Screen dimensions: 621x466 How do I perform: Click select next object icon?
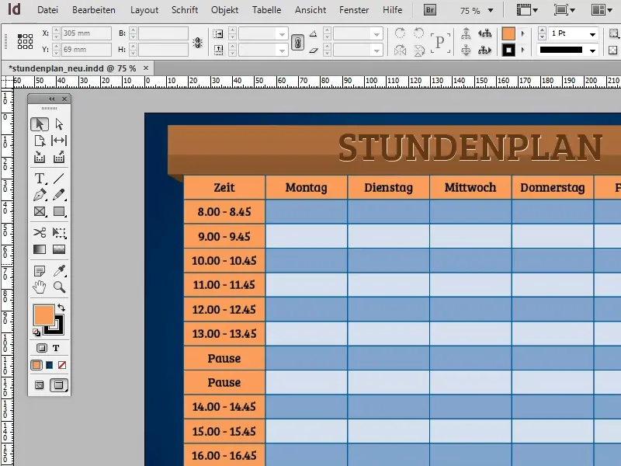pos(484,50)
